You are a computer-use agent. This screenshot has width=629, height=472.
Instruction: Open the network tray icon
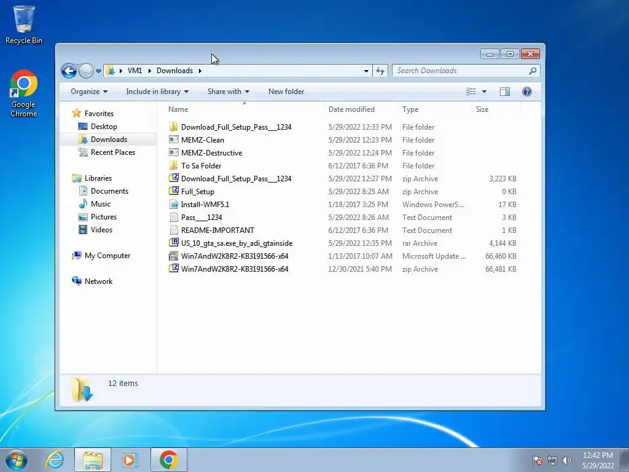[552, 460]
